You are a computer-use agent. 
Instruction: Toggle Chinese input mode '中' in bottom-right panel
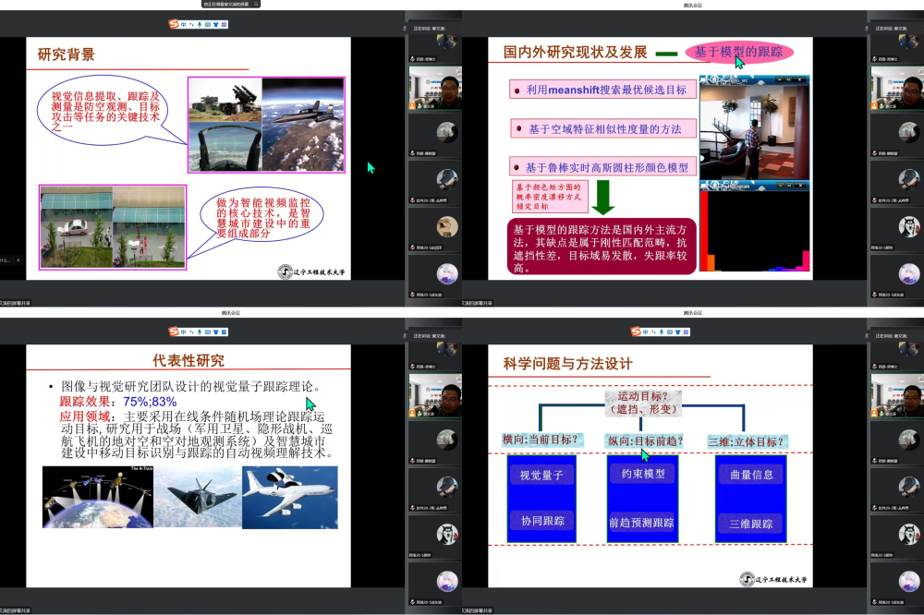coord(647,332)
